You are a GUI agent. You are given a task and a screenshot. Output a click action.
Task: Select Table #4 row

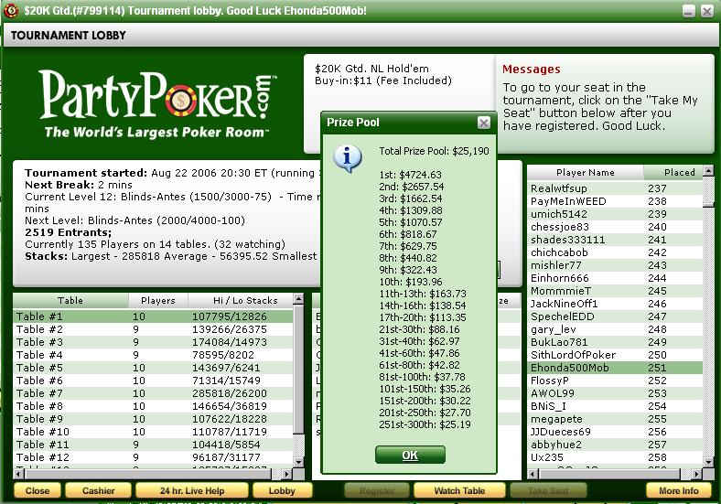[x=153, y=355]
